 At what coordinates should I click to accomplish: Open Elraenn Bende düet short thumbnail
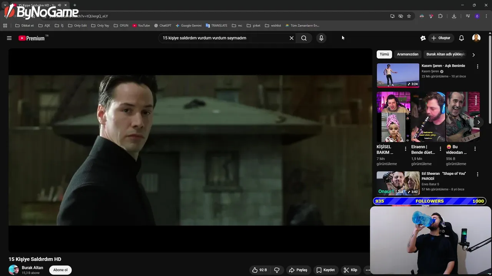pyautogui.click(x=428, y=117)
